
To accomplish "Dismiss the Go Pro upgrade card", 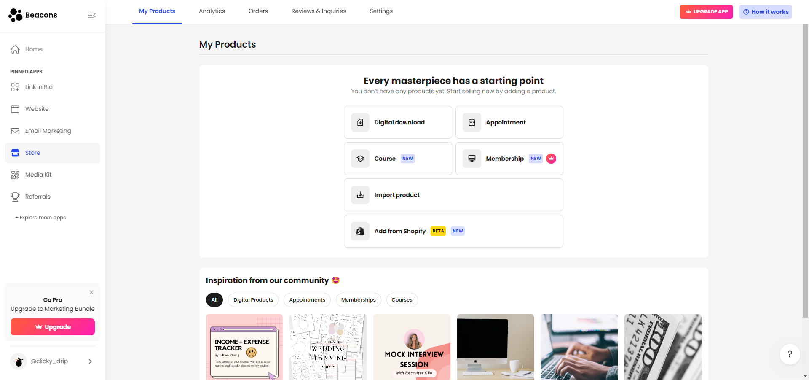I will click(91, 292).
